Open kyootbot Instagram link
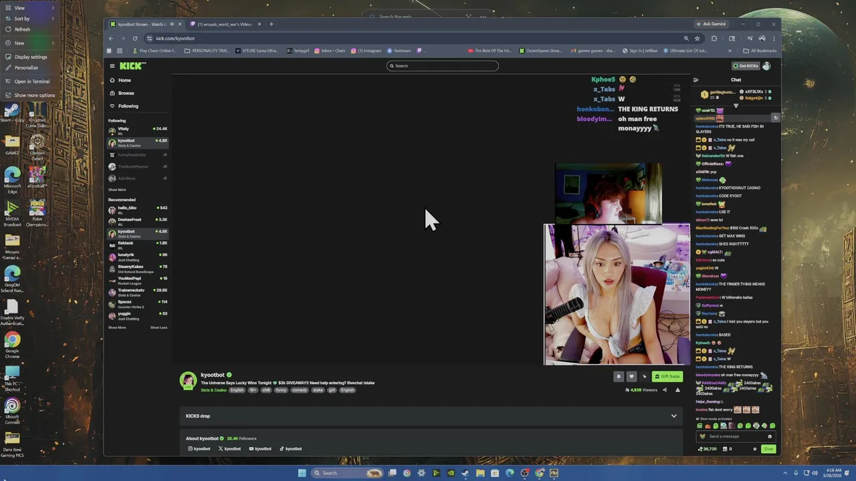Viewport: 856px width, 481px height. pos(199,449)
